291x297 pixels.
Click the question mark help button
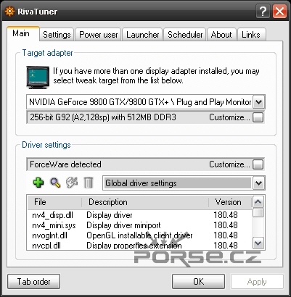263,12
